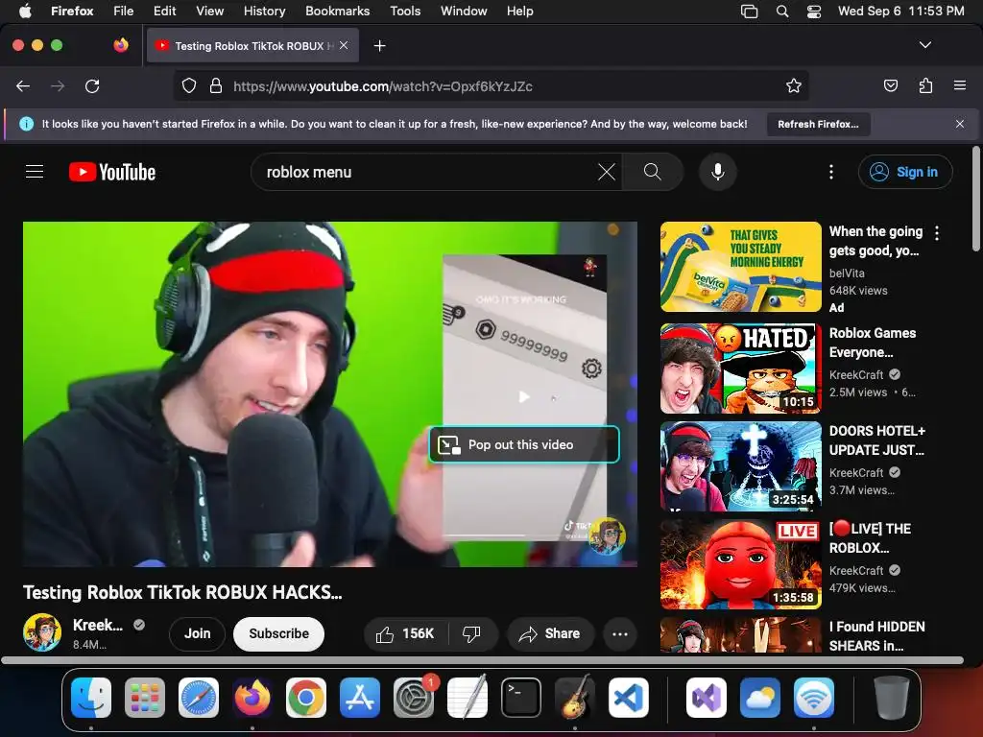Open the History menu
The height and width of the screenshot is (737, 983).
pyautogui.click(x=264, y=12)
